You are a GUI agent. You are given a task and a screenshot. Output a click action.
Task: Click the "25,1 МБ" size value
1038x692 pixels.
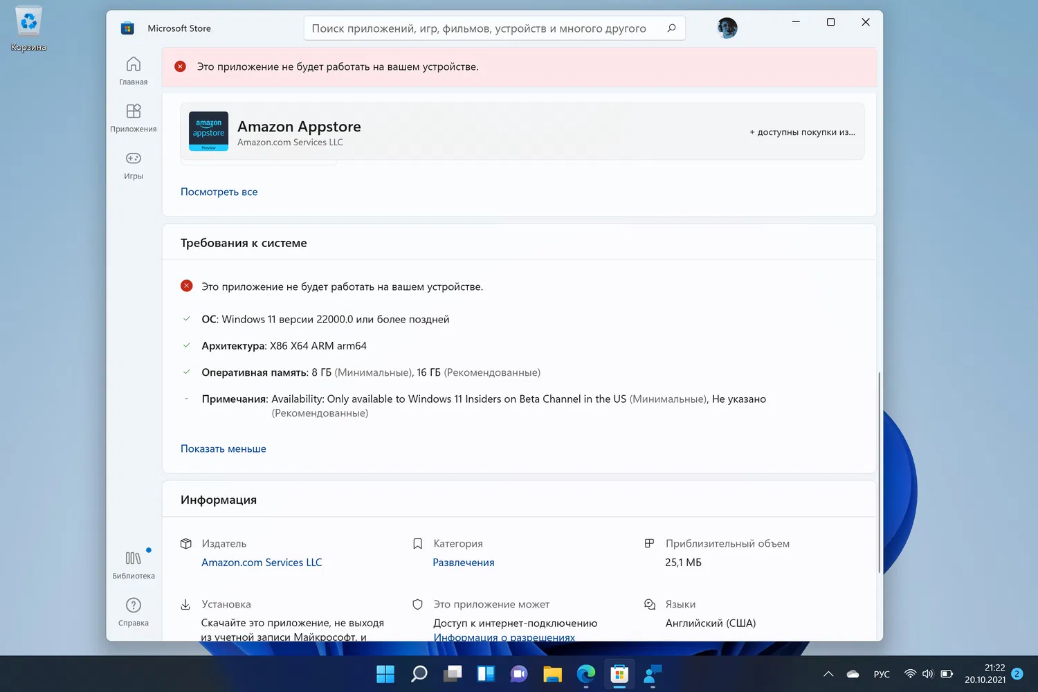coord(683,563)
